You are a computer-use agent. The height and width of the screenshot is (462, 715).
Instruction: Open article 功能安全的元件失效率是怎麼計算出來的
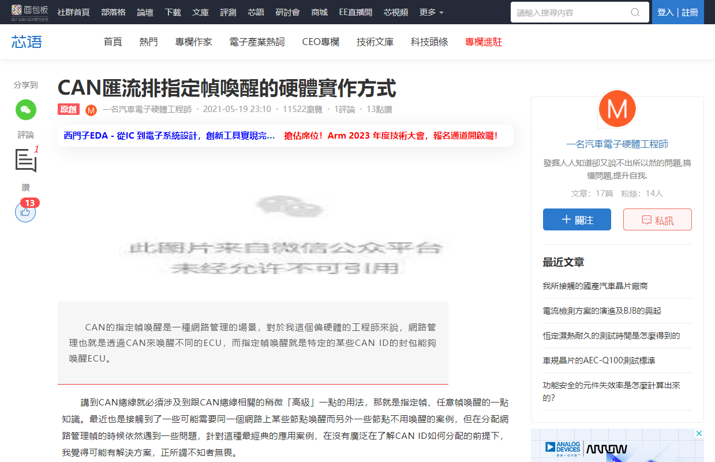click(x=612, y=391)
